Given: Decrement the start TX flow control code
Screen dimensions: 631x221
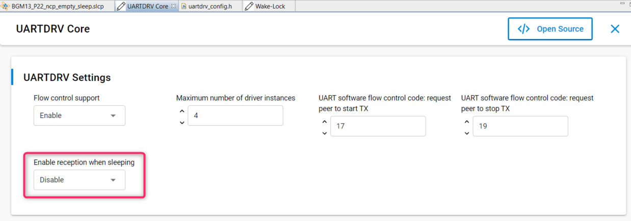Looking at the screenshot, I should 325,133.
